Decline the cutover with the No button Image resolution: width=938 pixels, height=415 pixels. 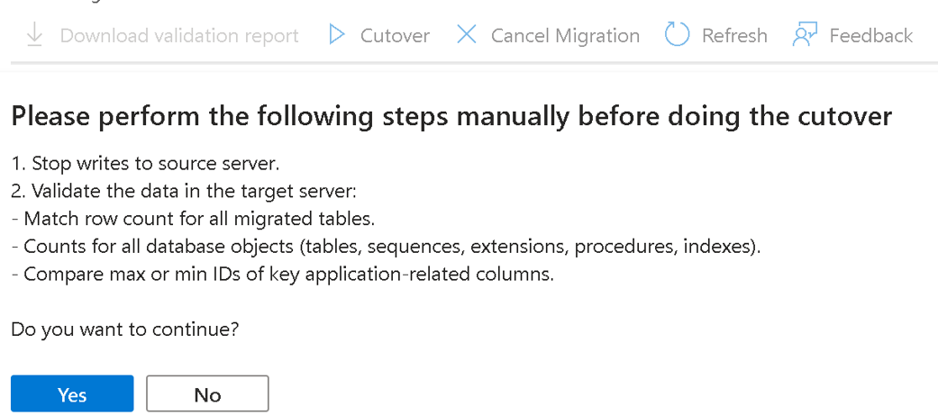[x=207, y=394]
